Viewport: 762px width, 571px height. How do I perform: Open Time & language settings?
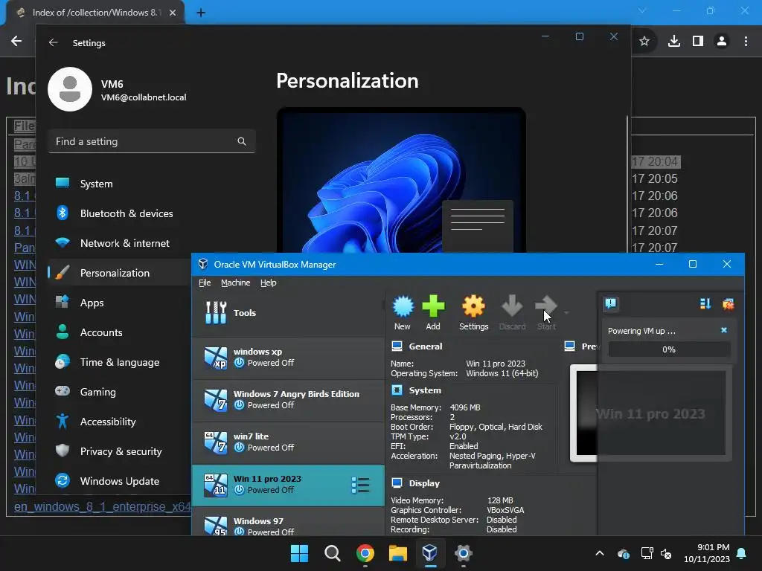[x=119, y=362]
